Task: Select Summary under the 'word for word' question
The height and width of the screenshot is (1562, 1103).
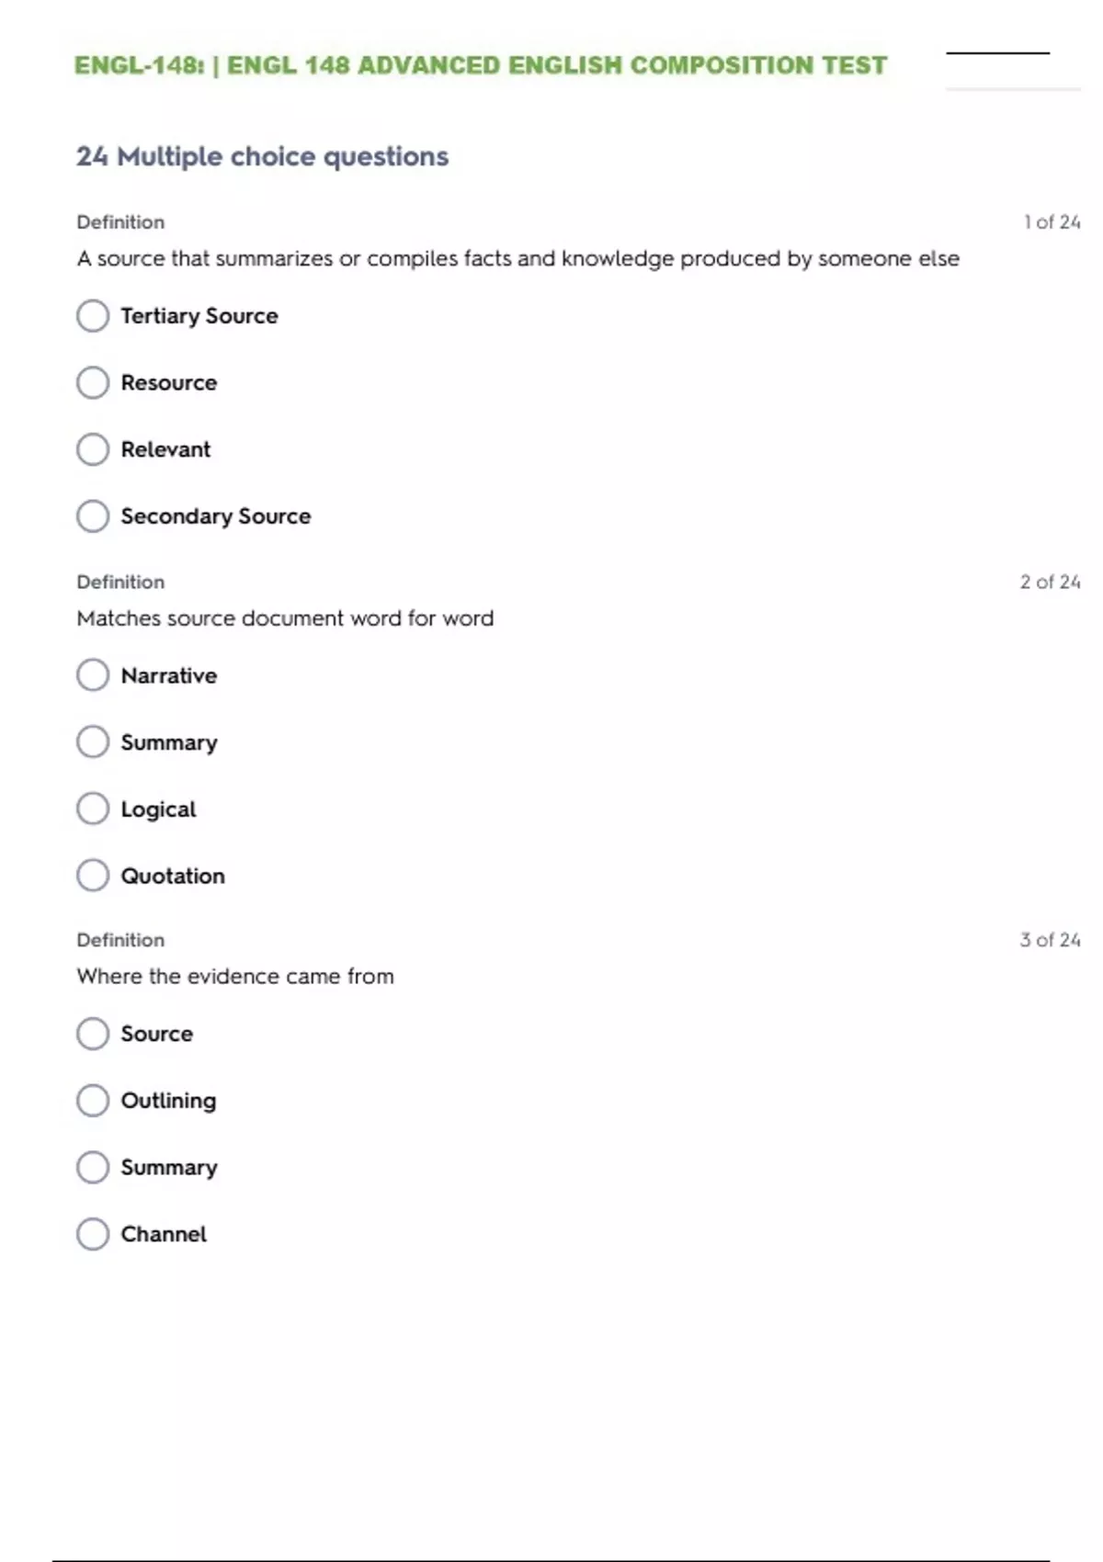Action: tap(93, 742)
